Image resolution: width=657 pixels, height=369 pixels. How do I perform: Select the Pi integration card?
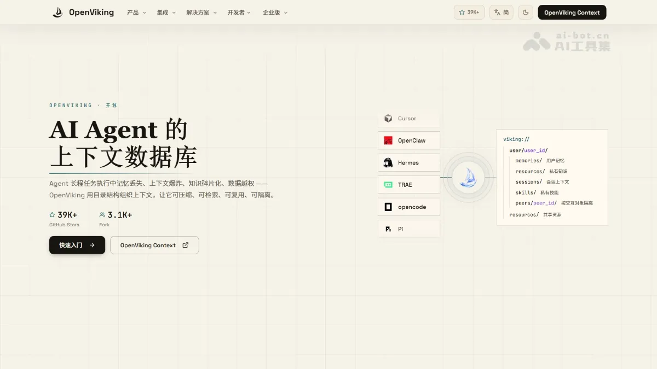point(409,229)
